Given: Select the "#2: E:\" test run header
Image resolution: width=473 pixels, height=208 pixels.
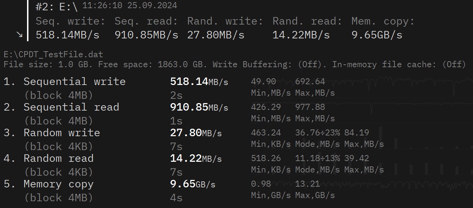Looking at the screenshot, I should (x=57, y=7).
